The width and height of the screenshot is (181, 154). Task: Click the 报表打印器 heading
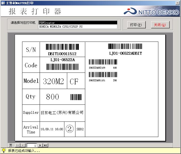(35, 11)
